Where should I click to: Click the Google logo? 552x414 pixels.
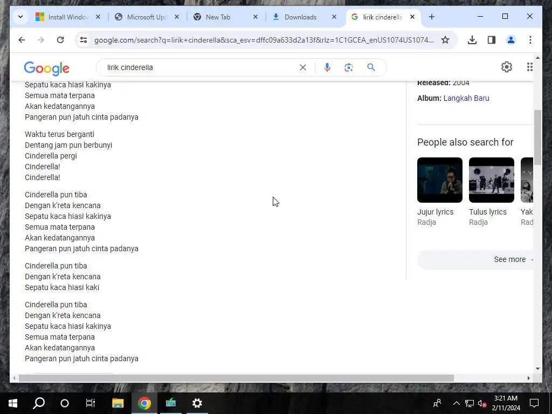[46, 68]
